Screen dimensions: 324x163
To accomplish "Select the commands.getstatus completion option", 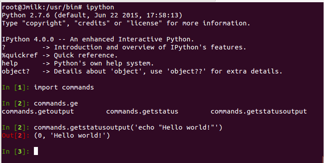I will (x=142, y=111).
